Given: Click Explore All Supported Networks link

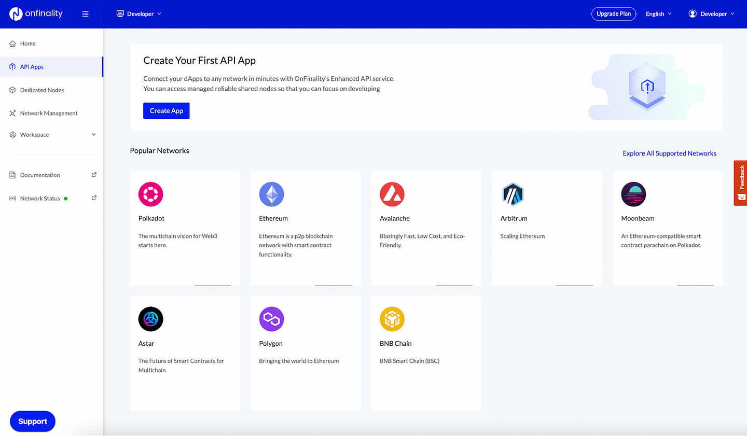Looking at the screenshot, I should [x=669, y=153].
